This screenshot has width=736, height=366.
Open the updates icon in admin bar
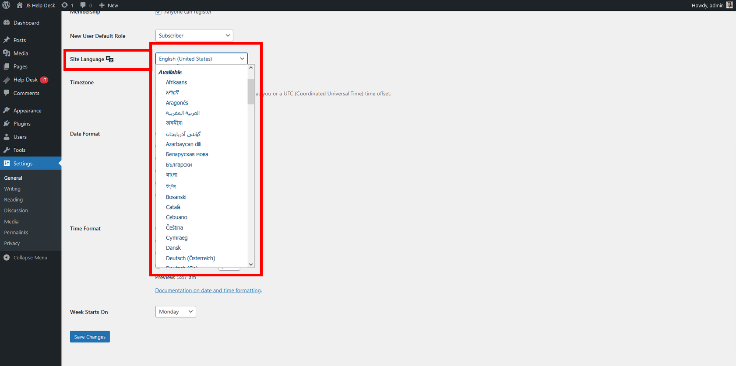tap(65, 5)
